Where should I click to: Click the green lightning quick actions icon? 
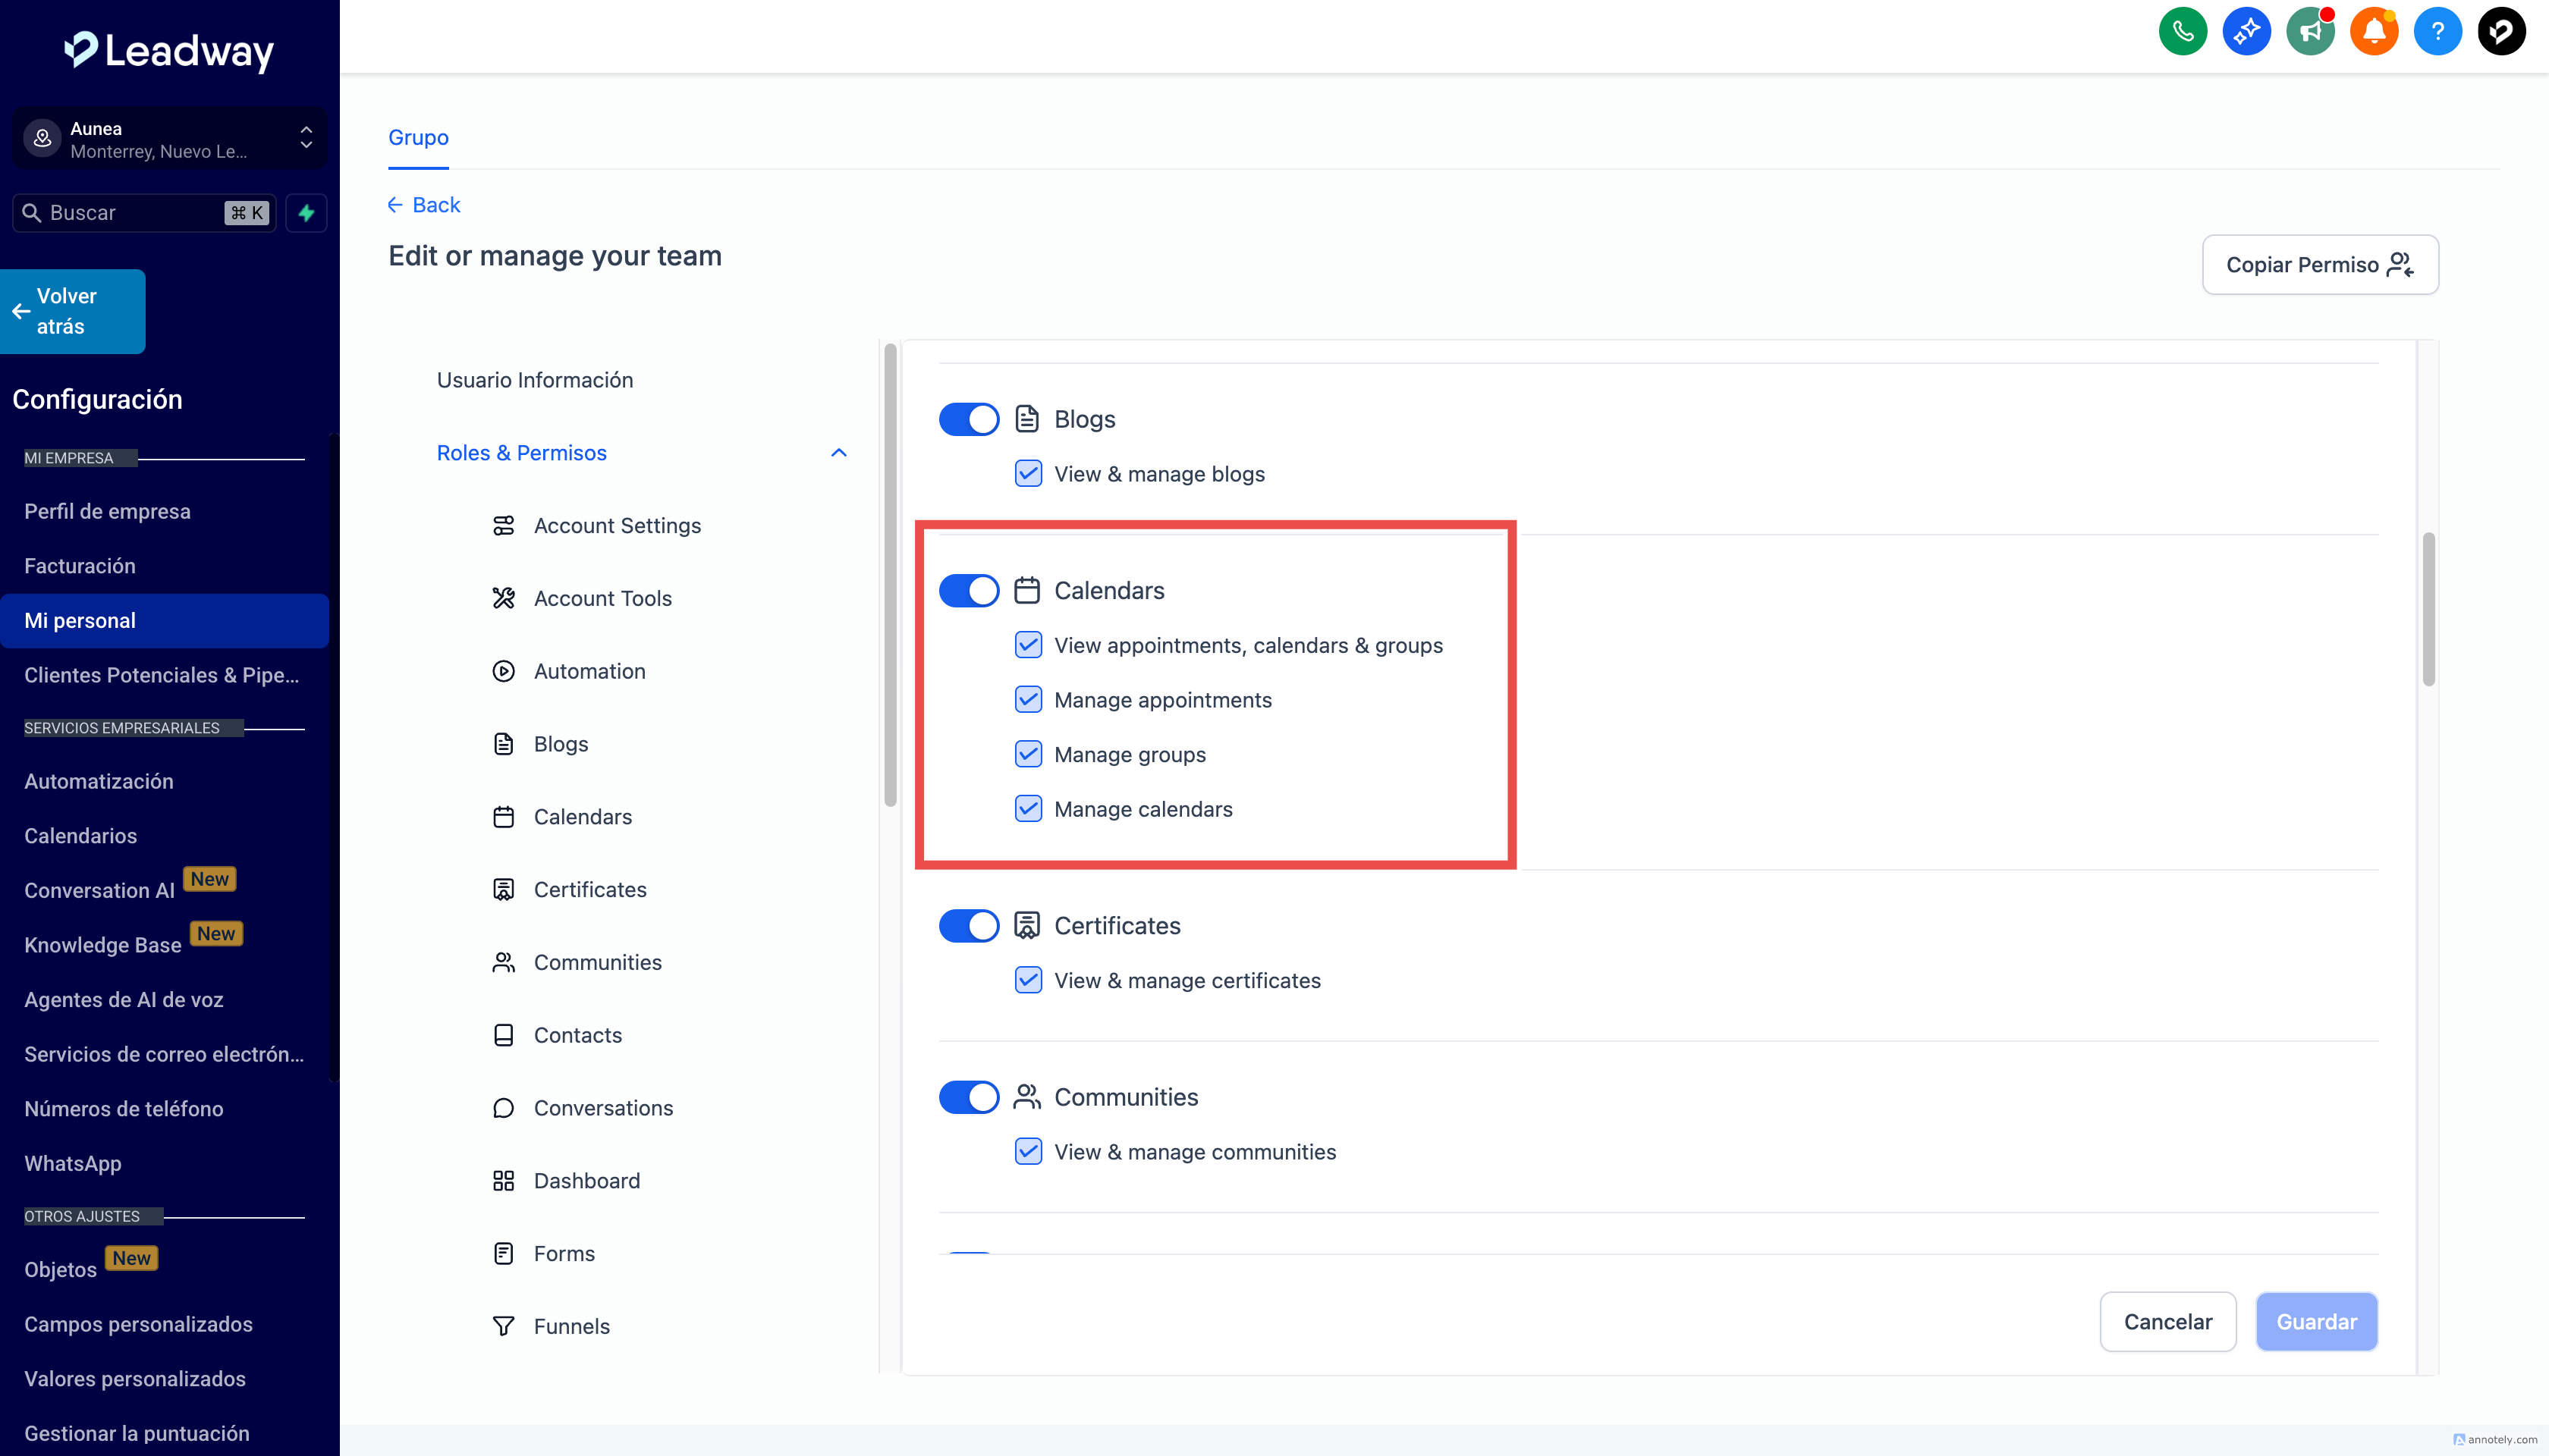point(306,213)
